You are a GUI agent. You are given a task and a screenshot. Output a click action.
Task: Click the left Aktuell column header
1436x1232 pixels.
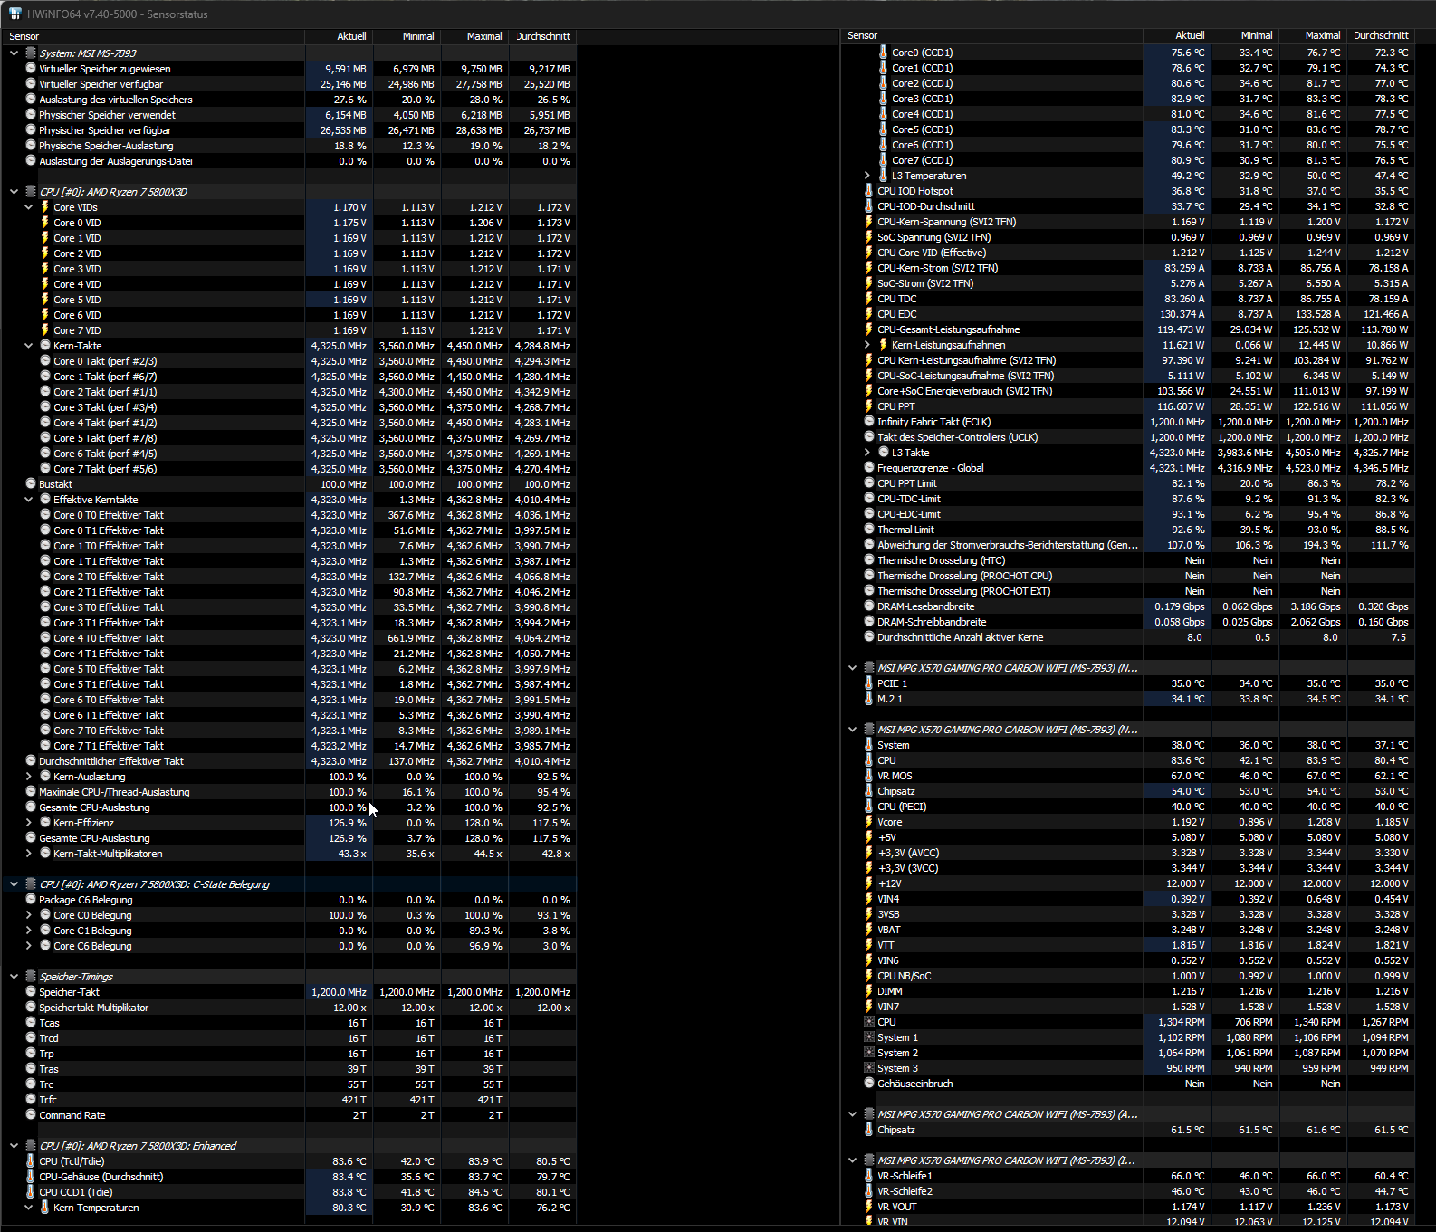pos(339,36)
